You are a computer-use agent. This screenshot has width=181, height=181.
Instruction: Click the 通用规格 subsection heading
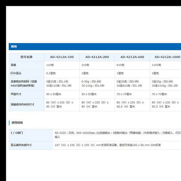click(x=17, y=123)
